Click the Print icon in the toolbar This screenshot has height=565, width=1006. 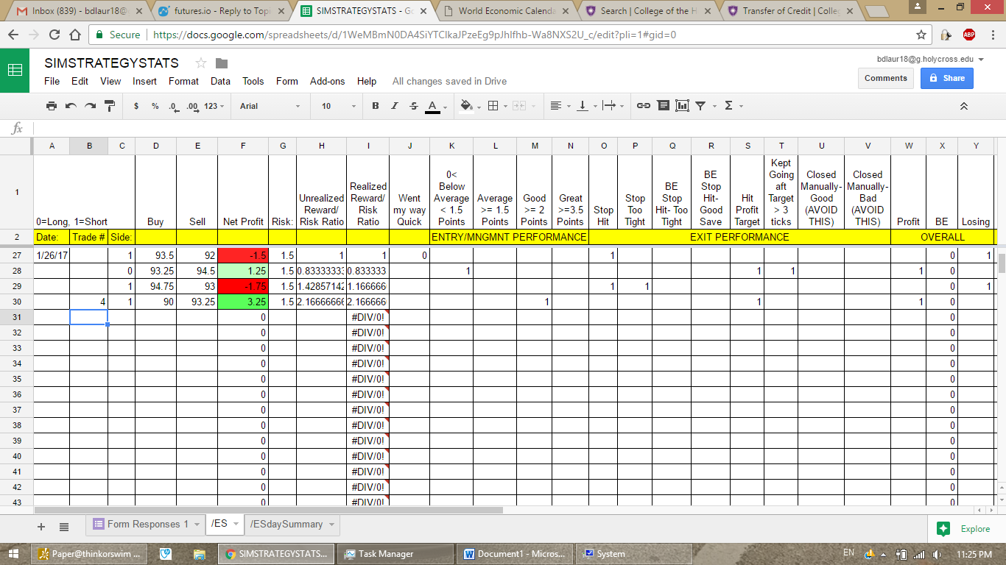(x=52, y=106)
